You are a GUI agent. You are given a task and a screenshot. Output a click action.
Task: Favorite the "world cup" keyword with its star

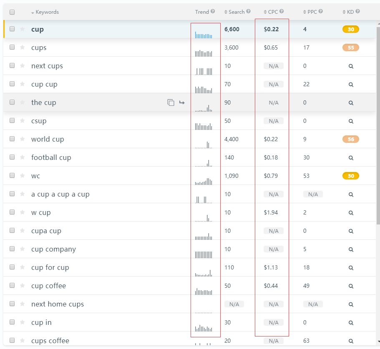click(x=23, y=139)
